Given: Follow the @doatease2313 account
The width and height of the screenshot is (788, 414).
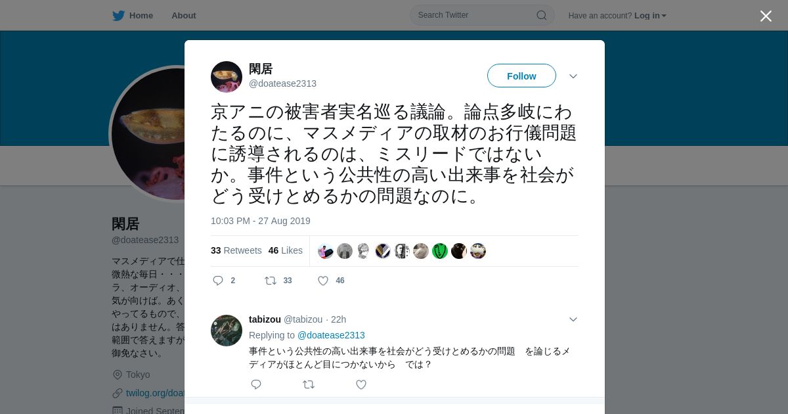Looking at the screenshot, I should click(521, 76).
